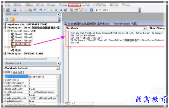Click the Cut scissors icon
This screenshot has width=169, height=108.
click(x=21, y=10)
